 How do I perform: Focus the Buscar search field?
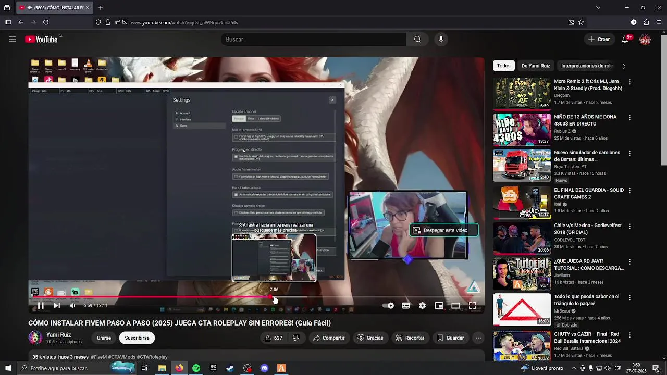[314, 39]
